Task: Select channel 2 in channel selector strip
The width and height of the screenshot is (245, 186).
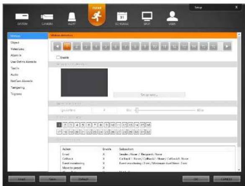Action: tap(77, 46)
